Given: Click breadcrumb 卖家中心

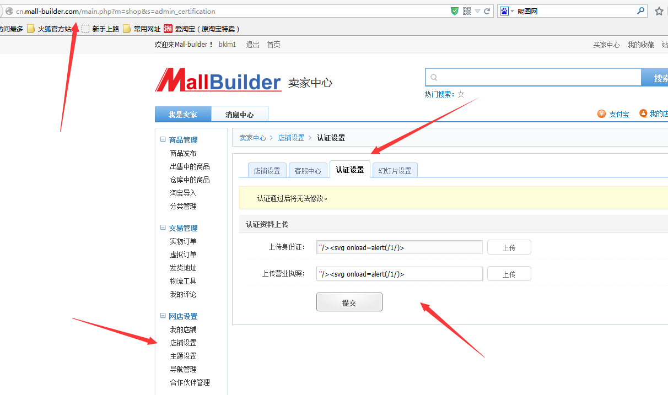Looking at the screenshot, I should (x=252, y=138).
